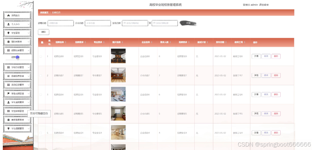Screen dimensions: 312x150
Task: Click calendar icon in end date field
Action: 154,23
